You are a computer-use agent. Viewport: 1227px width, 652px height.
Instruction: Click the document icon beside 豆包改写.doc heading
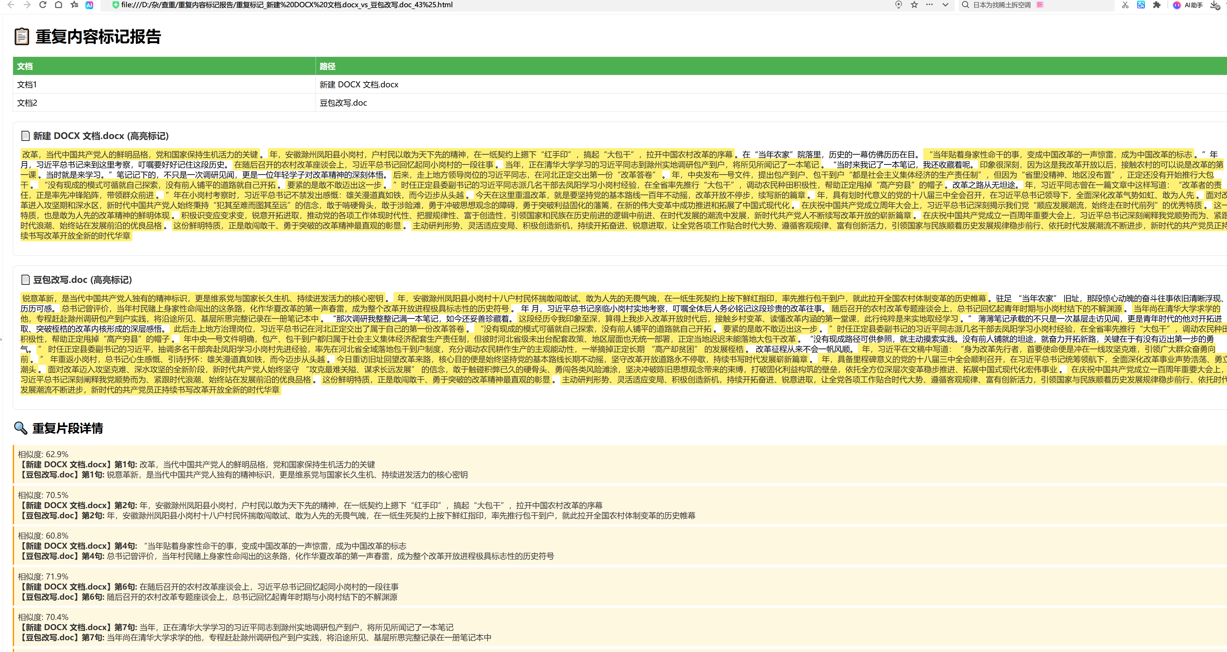(25, 280)
